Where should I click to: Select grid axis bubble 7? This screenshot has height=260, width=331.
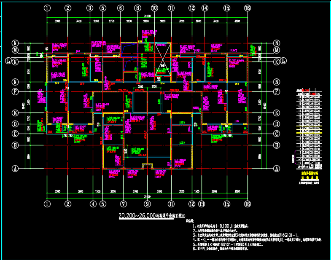123,204
